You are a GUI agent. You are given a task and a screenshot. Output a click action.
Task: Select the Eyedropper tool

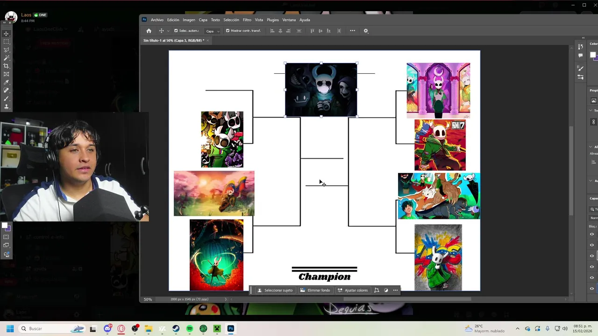tap(6, 82)
